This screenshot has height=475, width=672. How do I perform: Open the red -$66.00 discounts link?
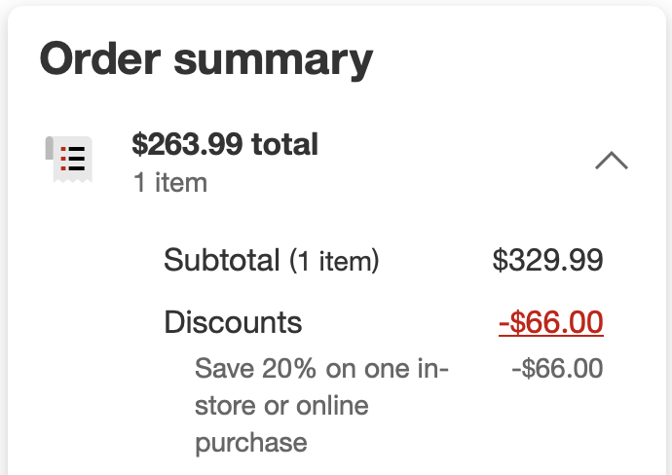click(x=550, y=322)
